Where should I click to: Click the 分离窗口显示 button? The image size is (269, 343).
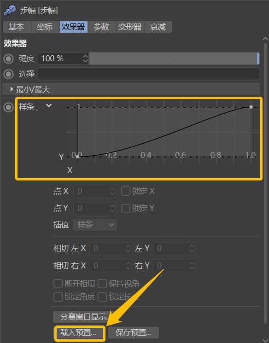83,317
